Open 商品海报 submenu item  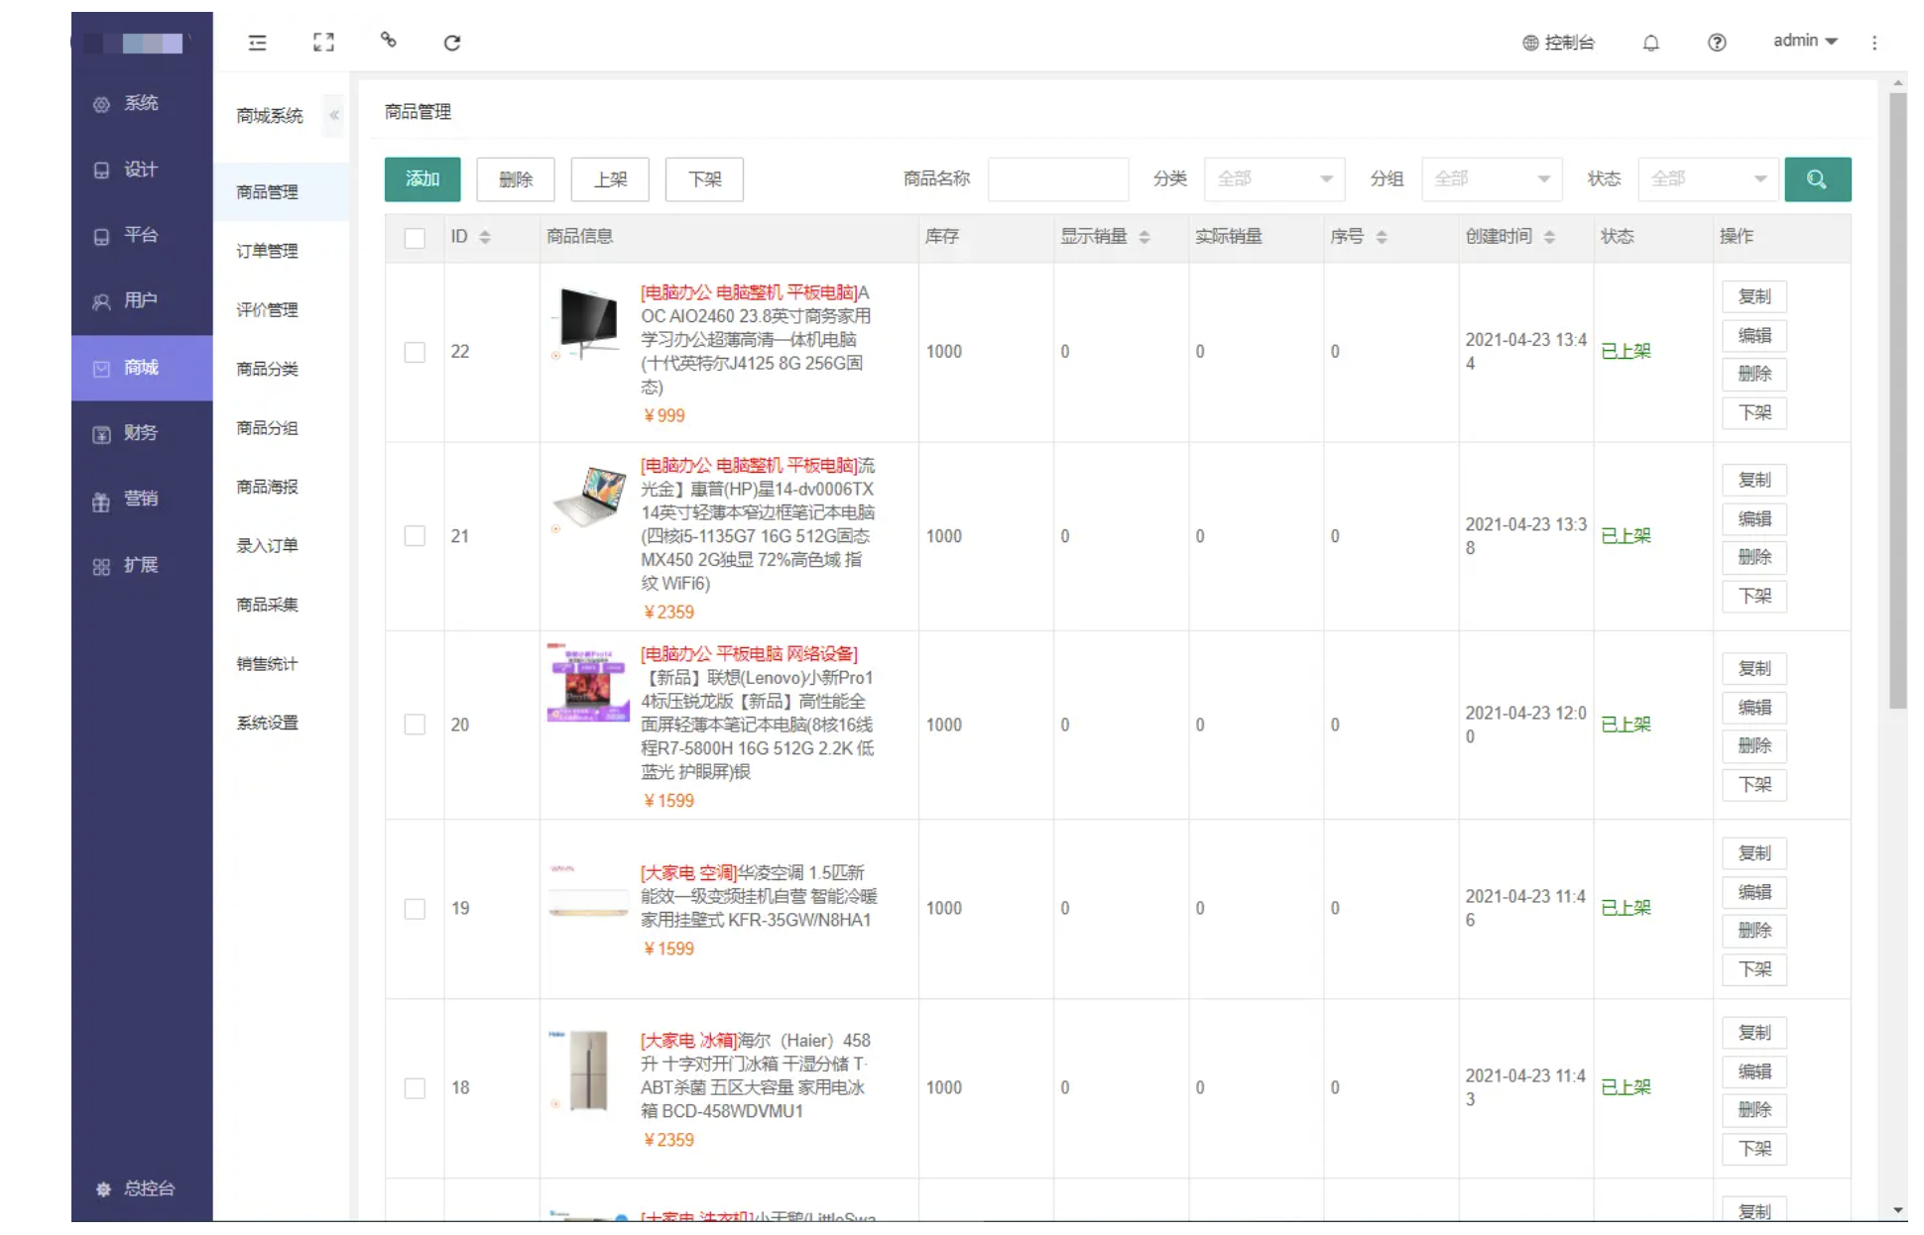(281, 487)
